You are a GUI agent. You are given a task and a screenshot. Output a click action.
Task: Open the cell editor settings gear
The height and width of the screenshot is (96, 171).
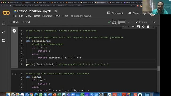point(143,27)
